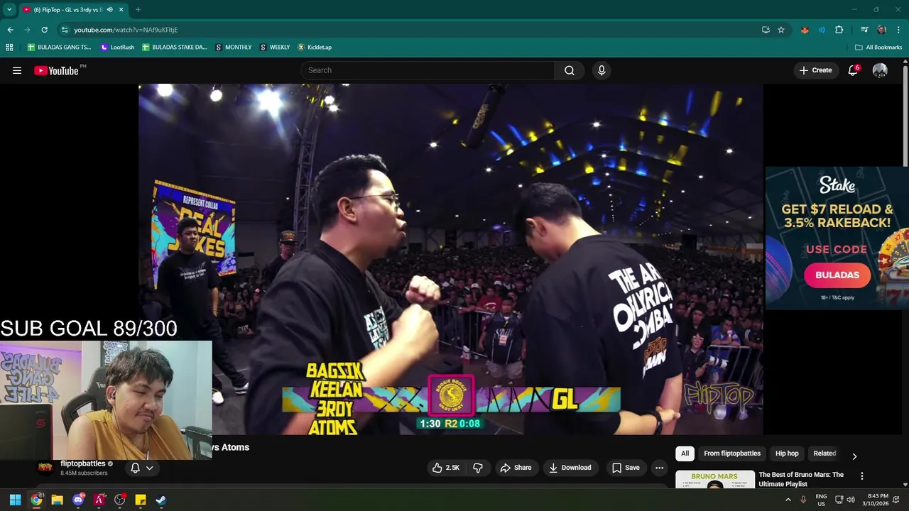909x511 pixels.
Task: Mute tab via speaker icon on tab
Action: point(109,10)
